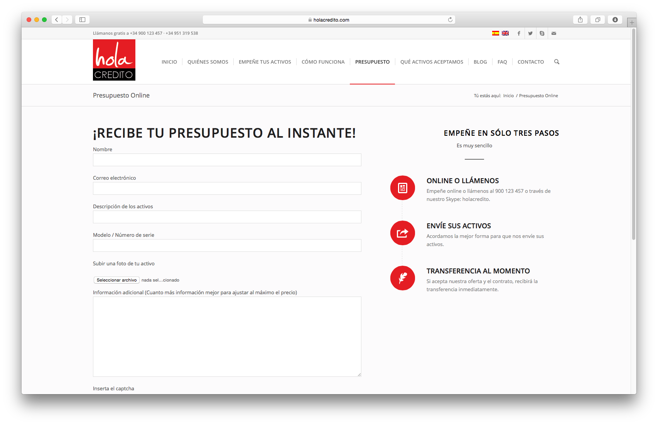The height and width of the screenshot is (425, 658).
Task: Show all tabs overview button
Action: (x=597, y=20)
